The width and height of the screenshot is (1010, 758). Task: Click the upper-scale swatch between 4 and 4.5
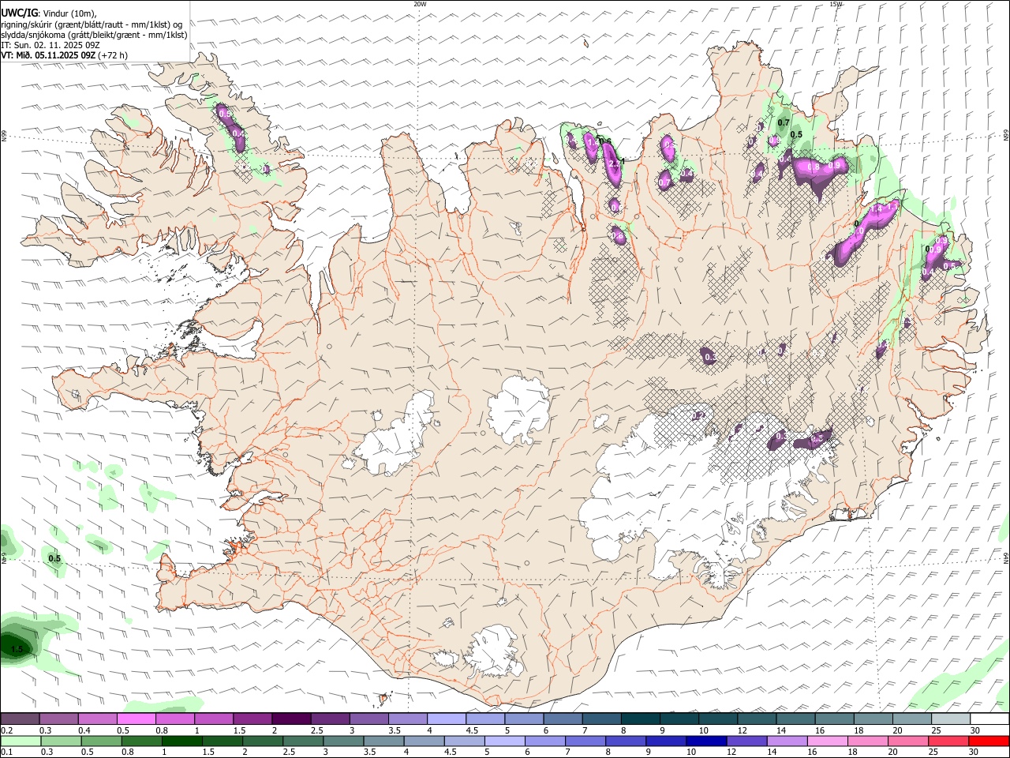click(445, 719)
